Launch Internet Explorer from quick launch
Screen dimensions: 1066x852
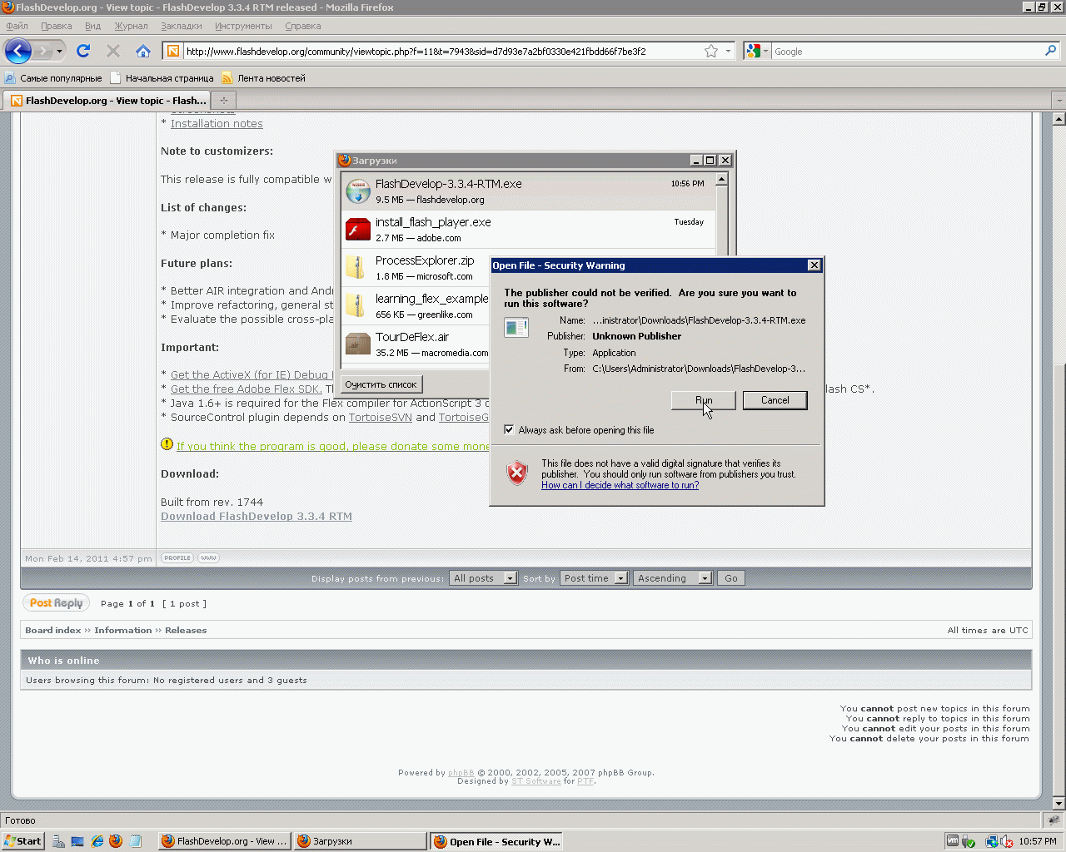pos(97,841)
